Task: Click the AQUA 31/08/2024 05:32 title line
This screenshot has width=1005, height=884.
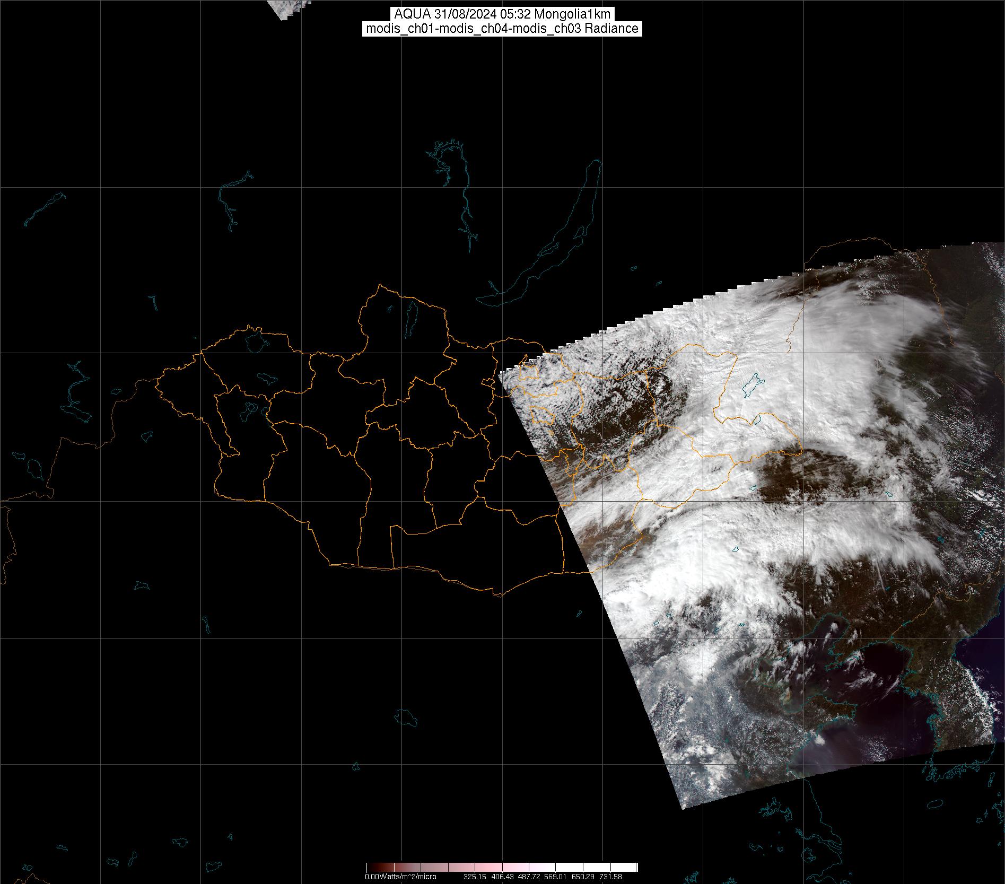Action: pyautogui.click(x=502, y=14)
